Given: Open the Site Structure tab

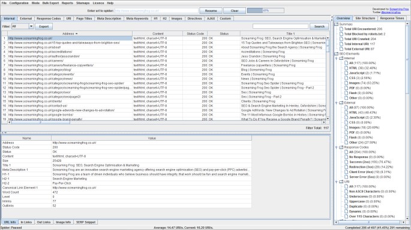Looking at the screenshot, I should pyautogui.click(x=365, y=19).
